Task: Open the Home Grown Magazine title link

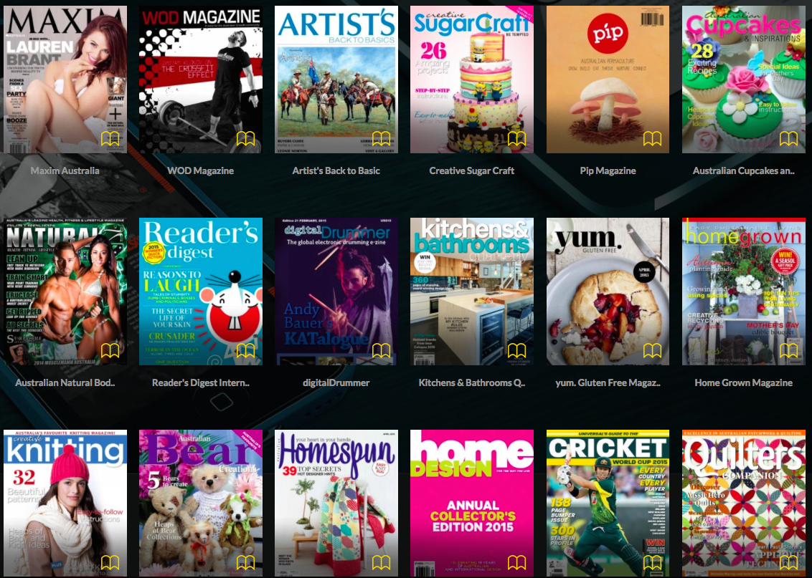Action: [743, 382]
